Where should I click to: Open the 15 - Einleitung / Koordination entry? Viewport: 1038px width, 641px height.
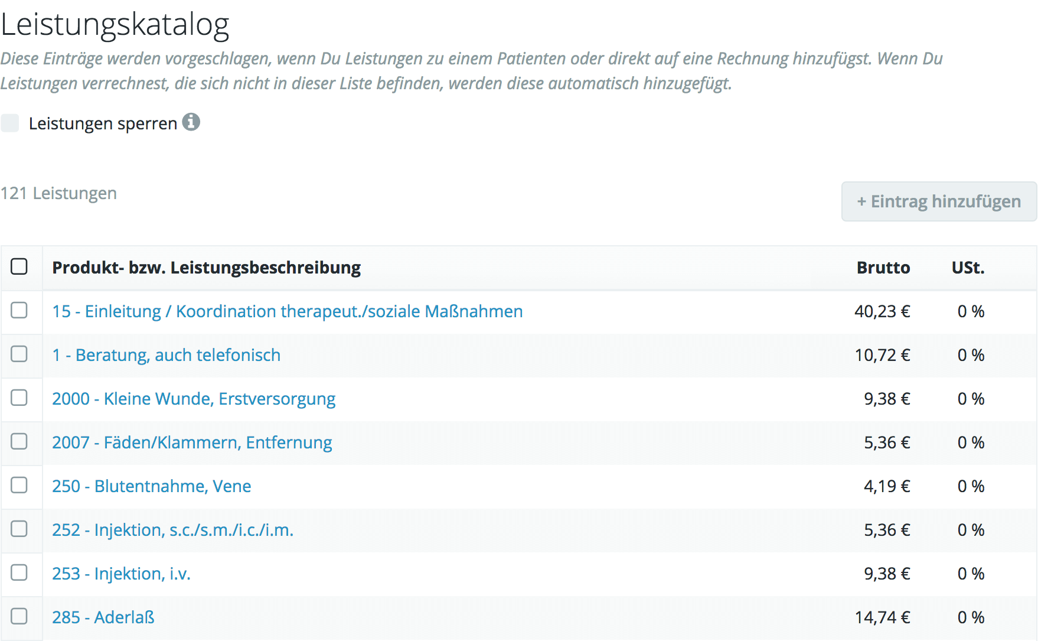coord(287,311)
